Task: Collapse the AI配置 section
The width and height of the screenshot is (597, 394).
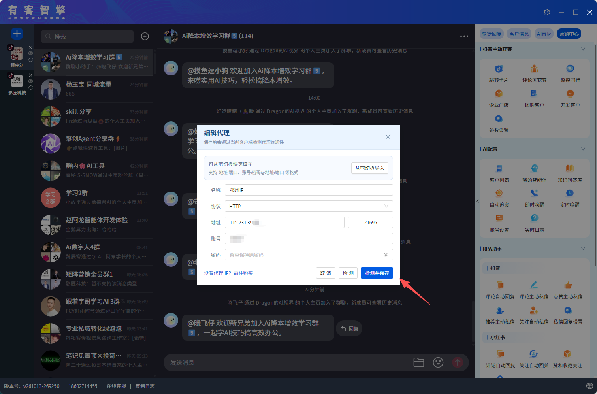Action: pos(583,149)
